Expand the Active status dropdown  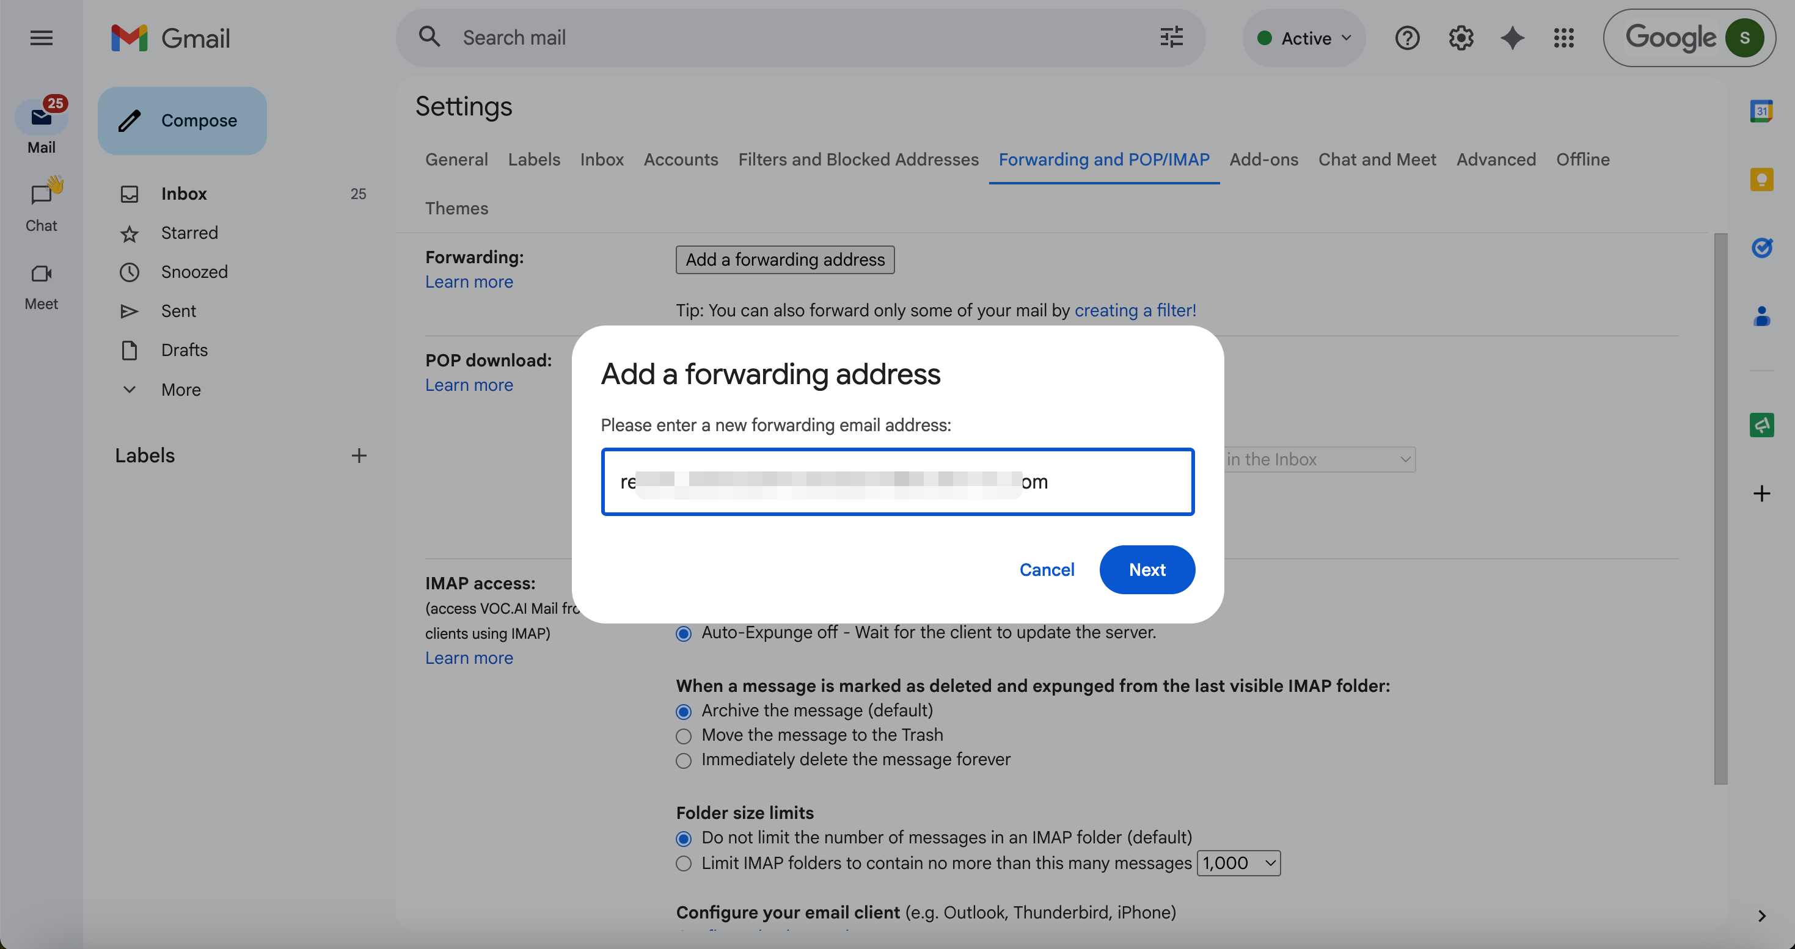pos(1304,38)
